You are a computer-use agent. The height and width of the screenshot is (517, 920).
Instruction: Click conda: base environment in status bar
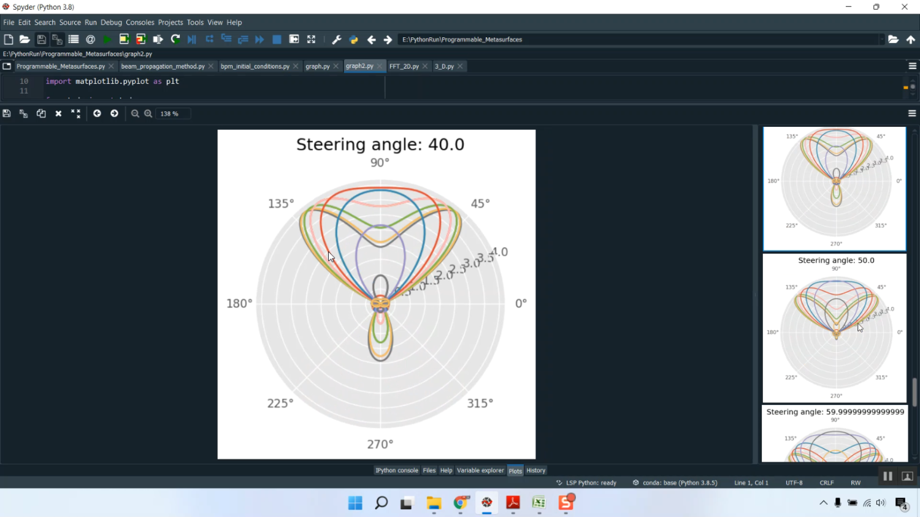click(675, 483)
